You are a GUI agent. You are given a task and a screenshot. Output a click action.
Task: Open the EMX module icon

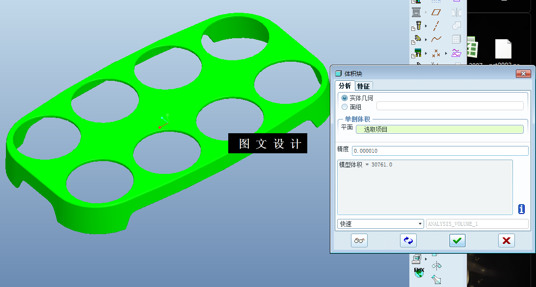coord(419,272)
